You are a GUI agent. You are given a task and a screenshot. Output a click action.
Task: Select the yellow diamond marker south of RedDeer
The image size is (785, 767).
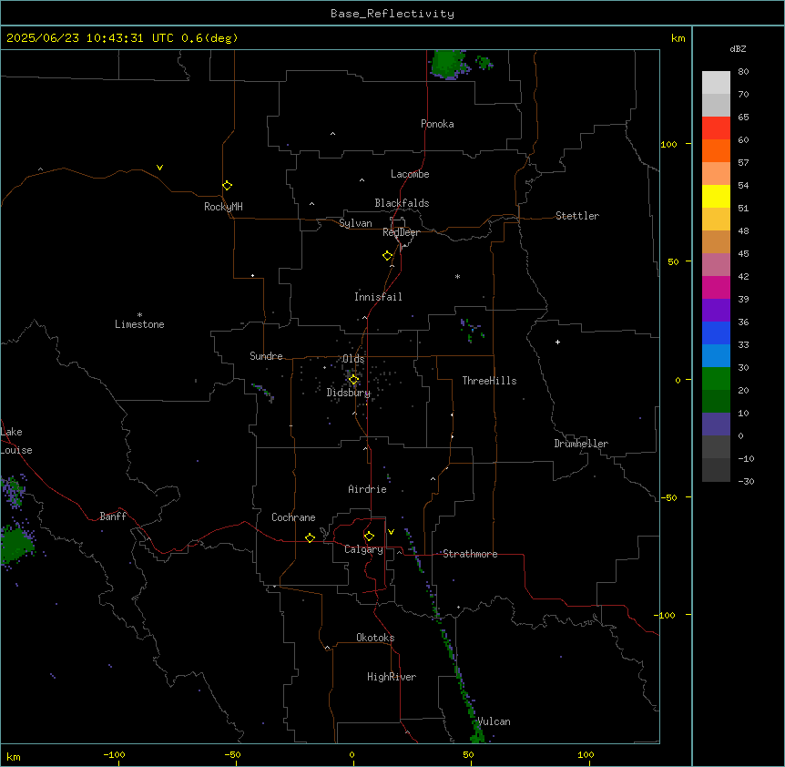(387, 256)
